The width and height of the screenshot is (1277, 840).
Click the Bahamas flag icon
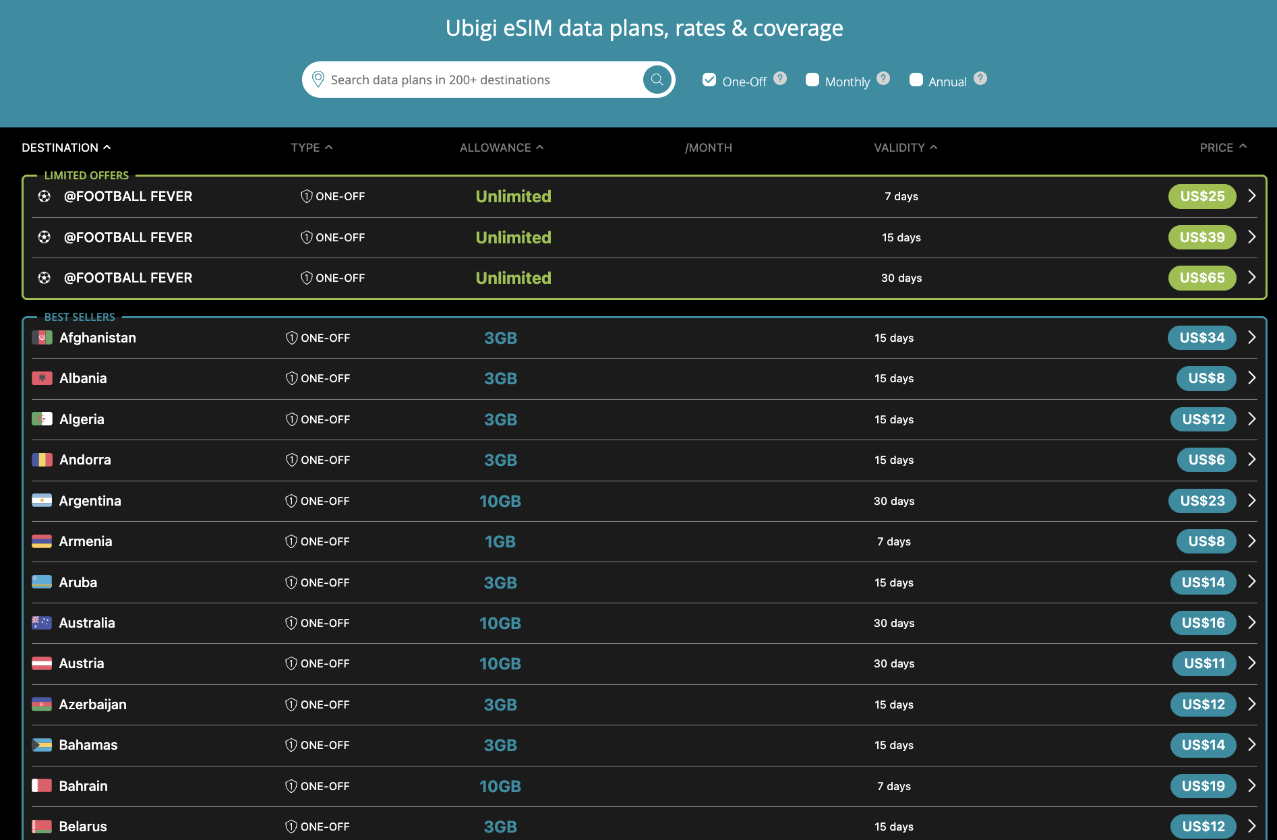point(42,745)
